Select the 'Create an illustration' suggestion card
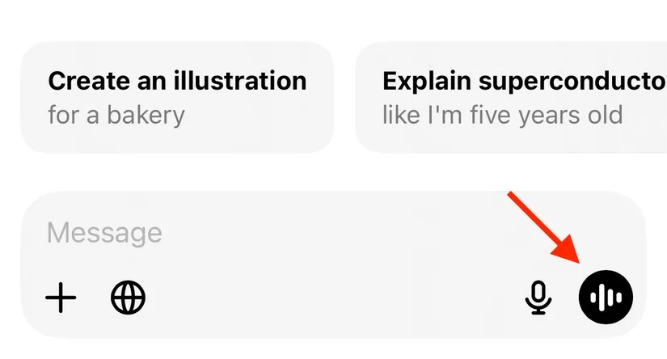 pos(177,97)
